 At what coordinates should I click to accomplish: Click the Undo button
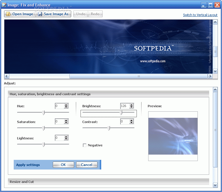81,14
